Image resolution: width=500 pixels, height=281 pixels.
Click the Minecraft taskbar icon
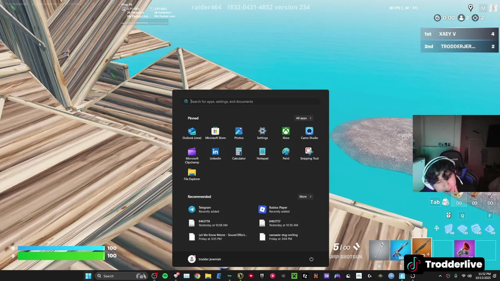pos(294,276)
